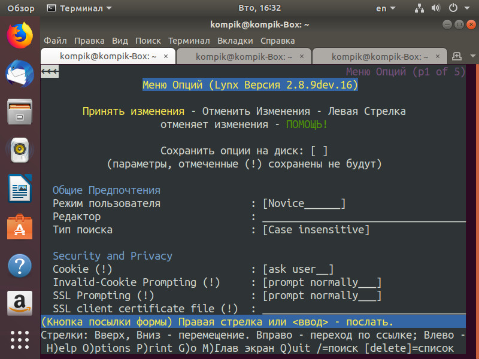Click the 'Security and Privacy' heading
Image resolution: width=479 pixels, height=359 pixels.
pyautogui.click(x=113, y=256)
